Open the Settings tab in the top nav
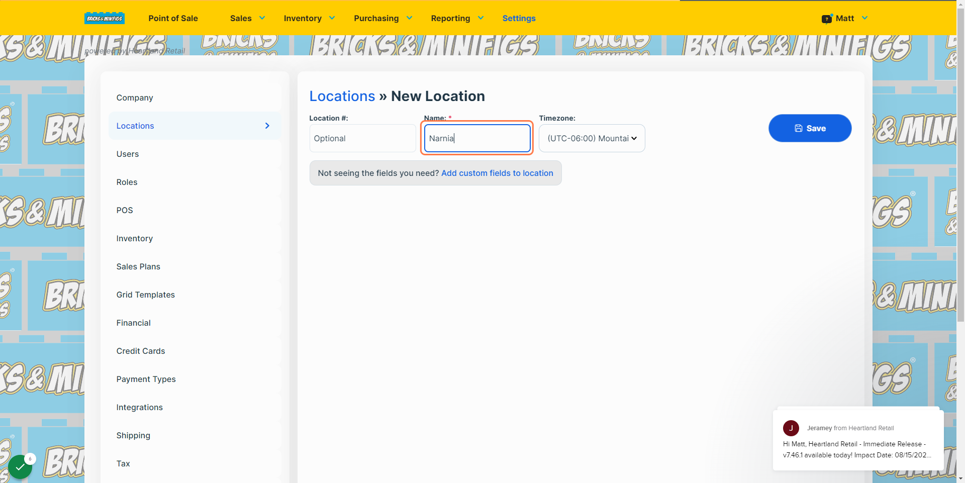The width and height of the screenshot is (965, 483). (x=519, y=18)
